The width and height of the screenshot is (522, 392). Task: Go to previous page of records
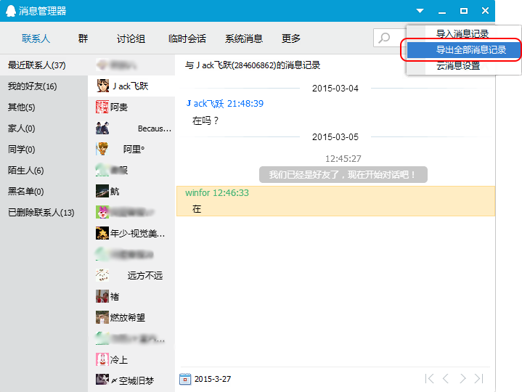pyautogui.click(x=446, y=379)
